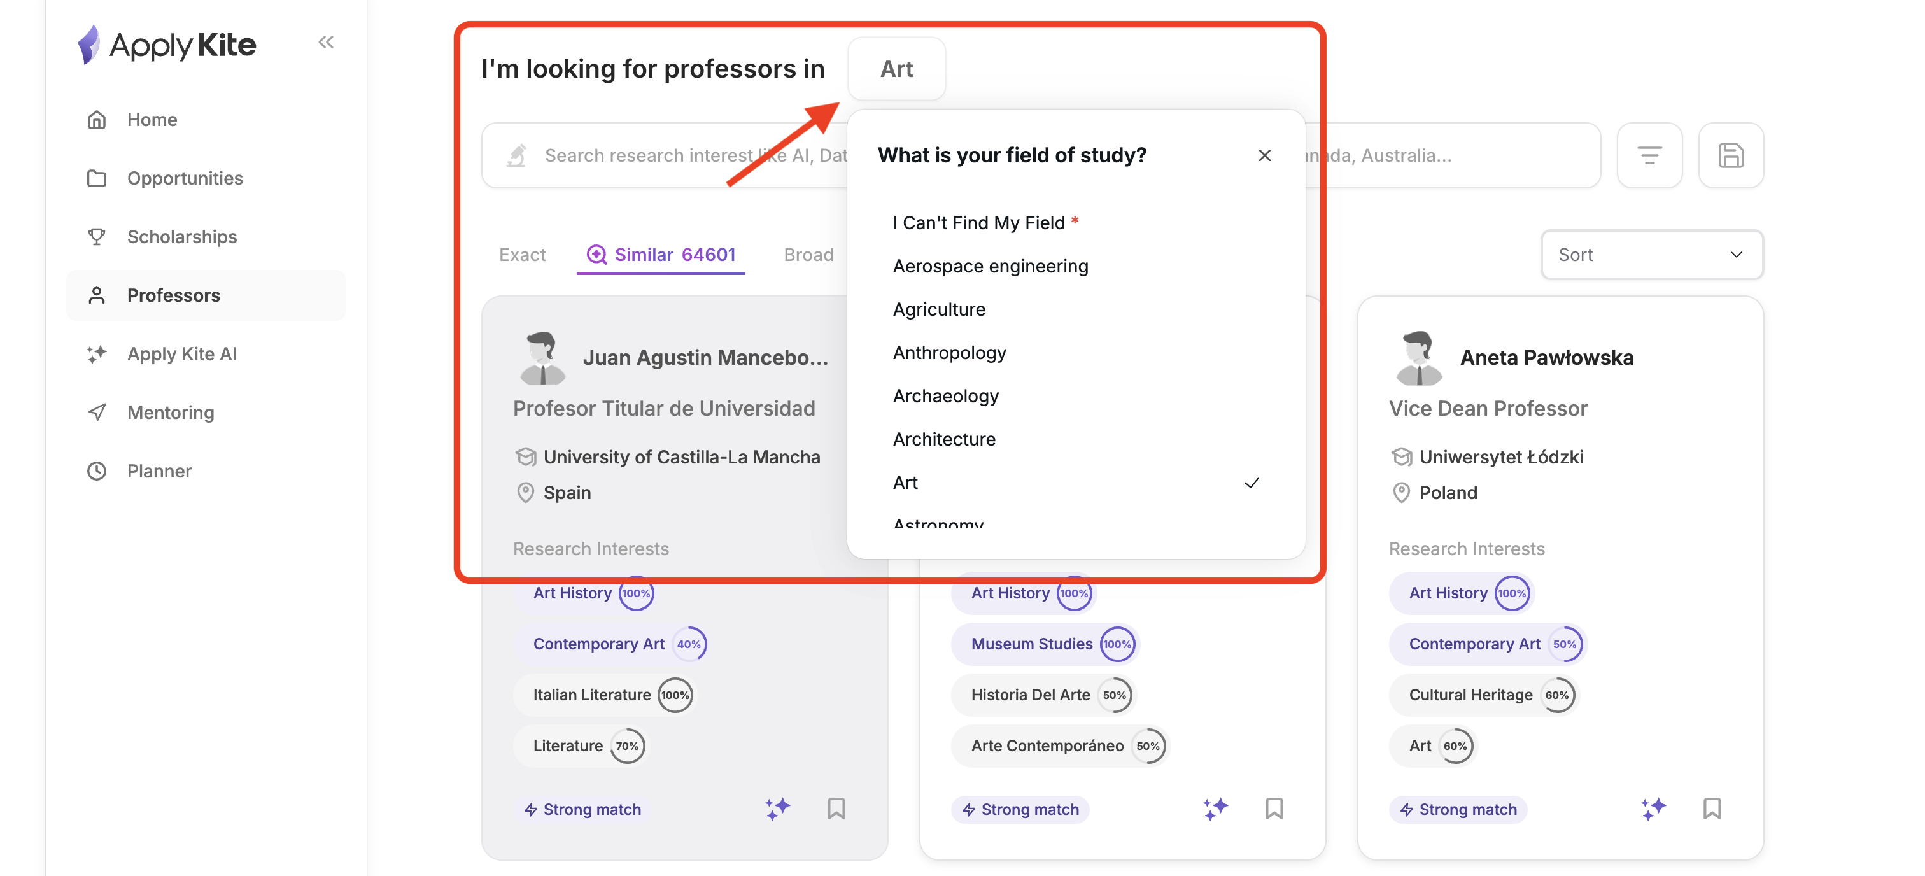Choose "I Can't Find My Field" option

[x=978, y=223]
